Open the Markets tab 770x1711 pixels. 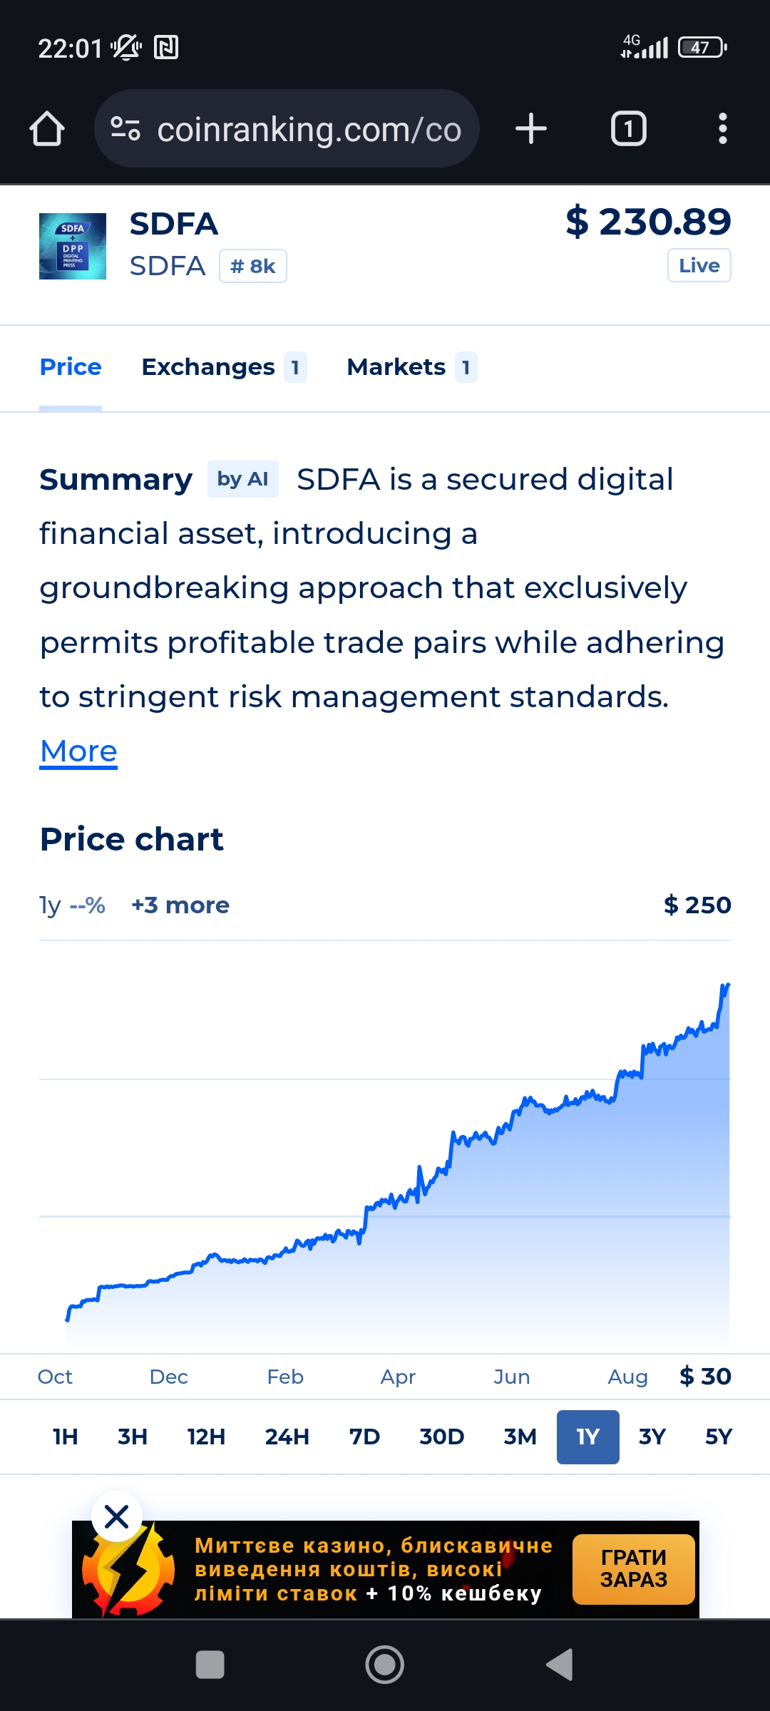coord(412,367)
